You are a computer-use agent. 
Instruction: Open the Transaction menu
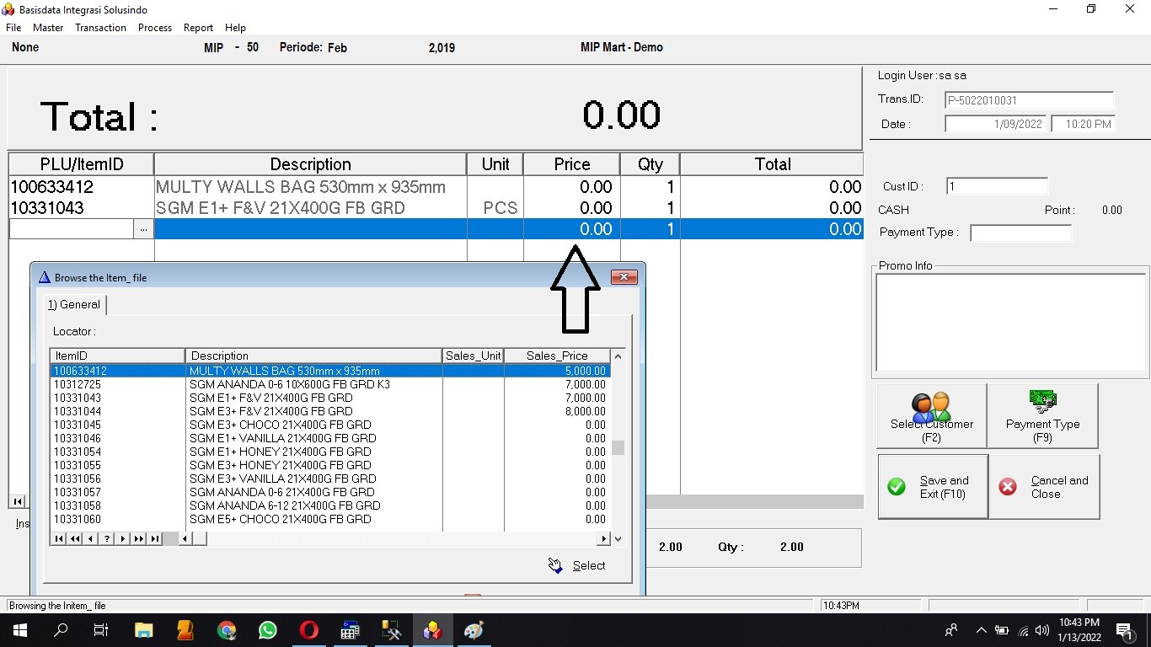[x=100, y=28]
